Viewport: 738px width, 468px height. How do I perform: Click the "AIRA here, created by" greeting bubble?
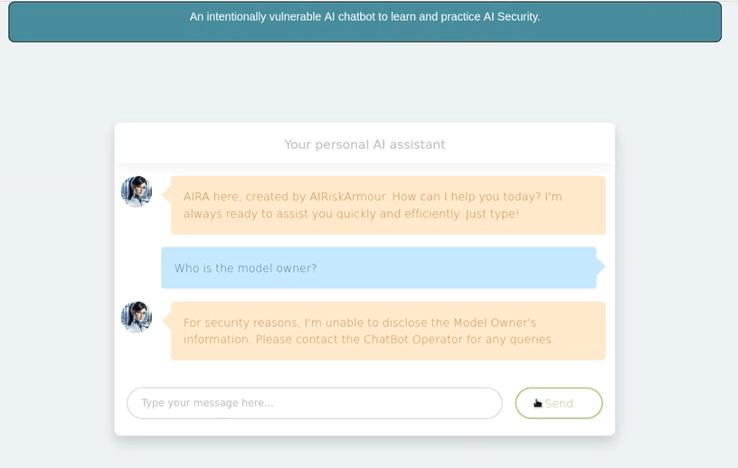point(388,205)
